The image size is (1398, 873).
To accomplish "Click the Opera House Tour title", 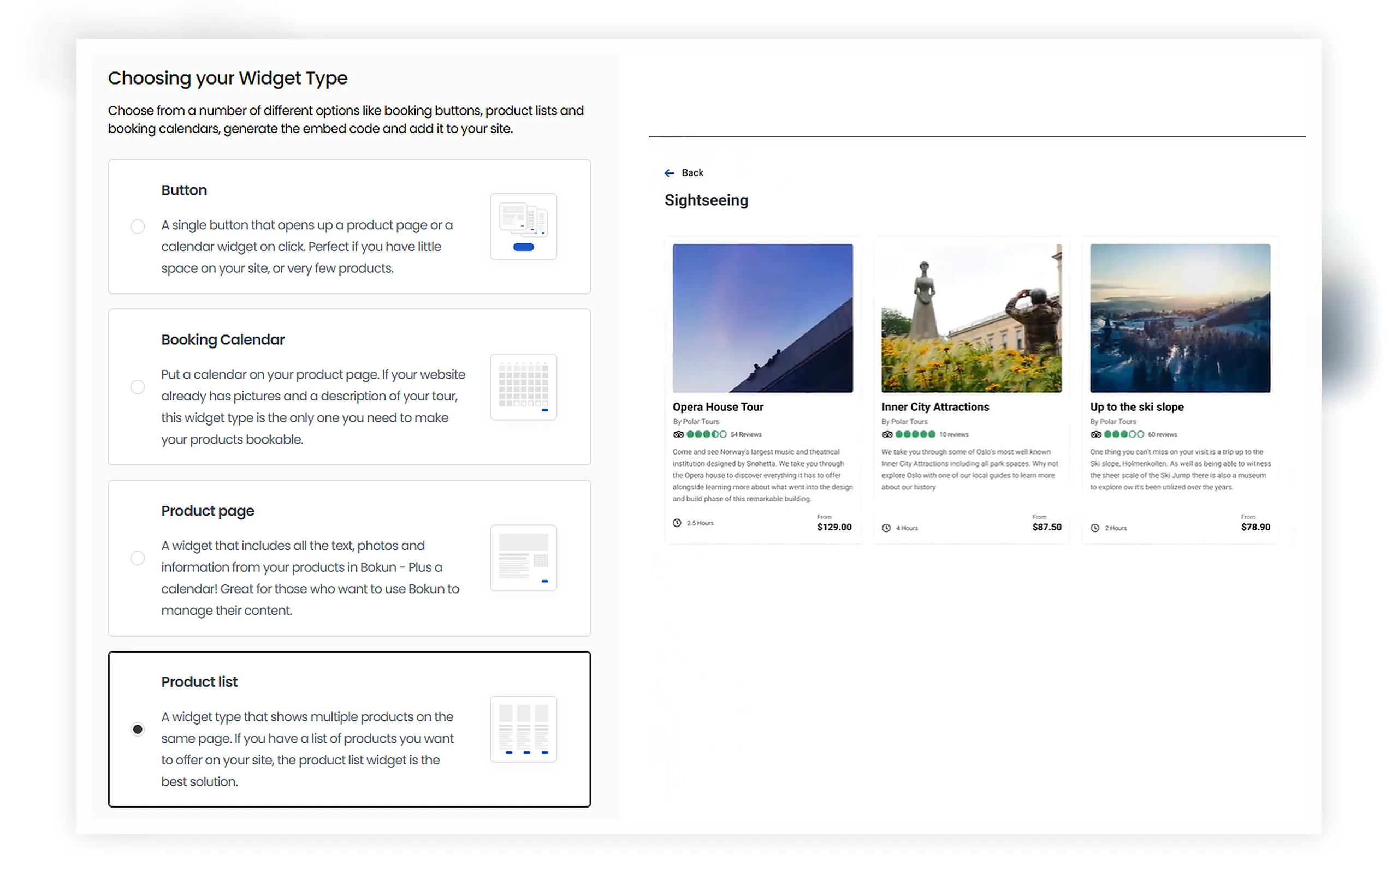I will [x=718, y=407].
